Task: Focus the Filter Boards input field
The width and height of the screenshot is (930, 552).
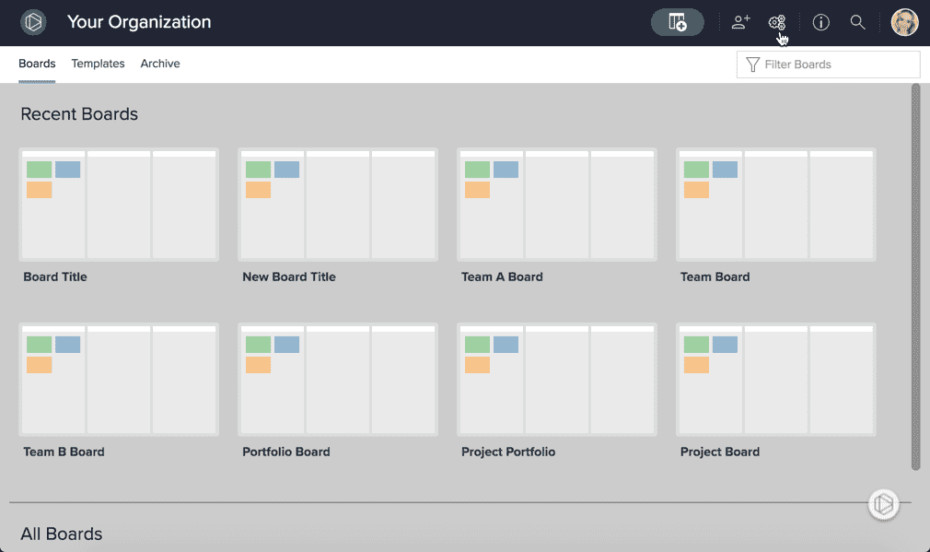Action: (x=828, y=65)
